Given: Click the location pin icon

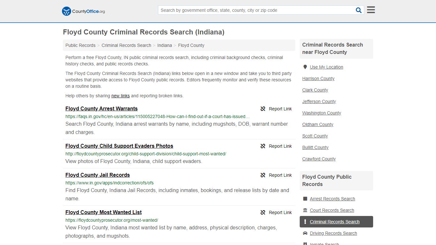Looking at the screenshot, I should click(x=305, y=67).
